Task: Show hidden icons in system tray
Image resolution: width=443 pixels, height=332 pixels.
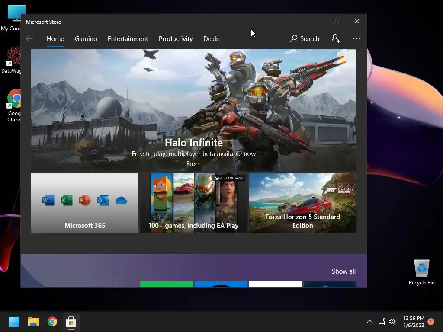Action: 369,322
